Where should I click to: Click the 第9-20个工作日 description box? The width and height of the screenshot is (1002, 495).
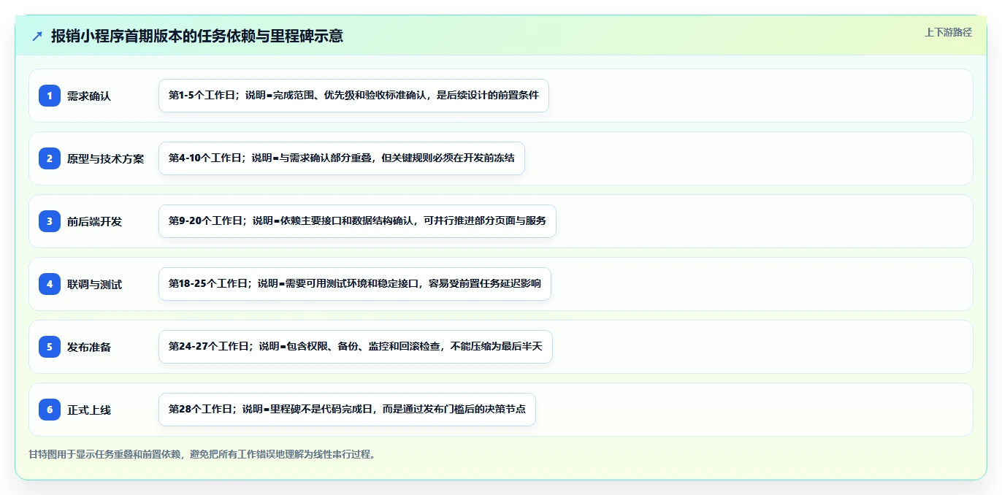tap(357, 221)
